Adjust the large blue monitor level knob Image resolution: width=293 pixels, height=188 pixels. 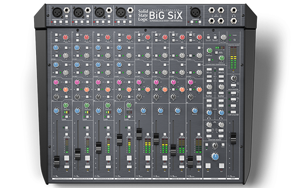click(x=215, y=156)
